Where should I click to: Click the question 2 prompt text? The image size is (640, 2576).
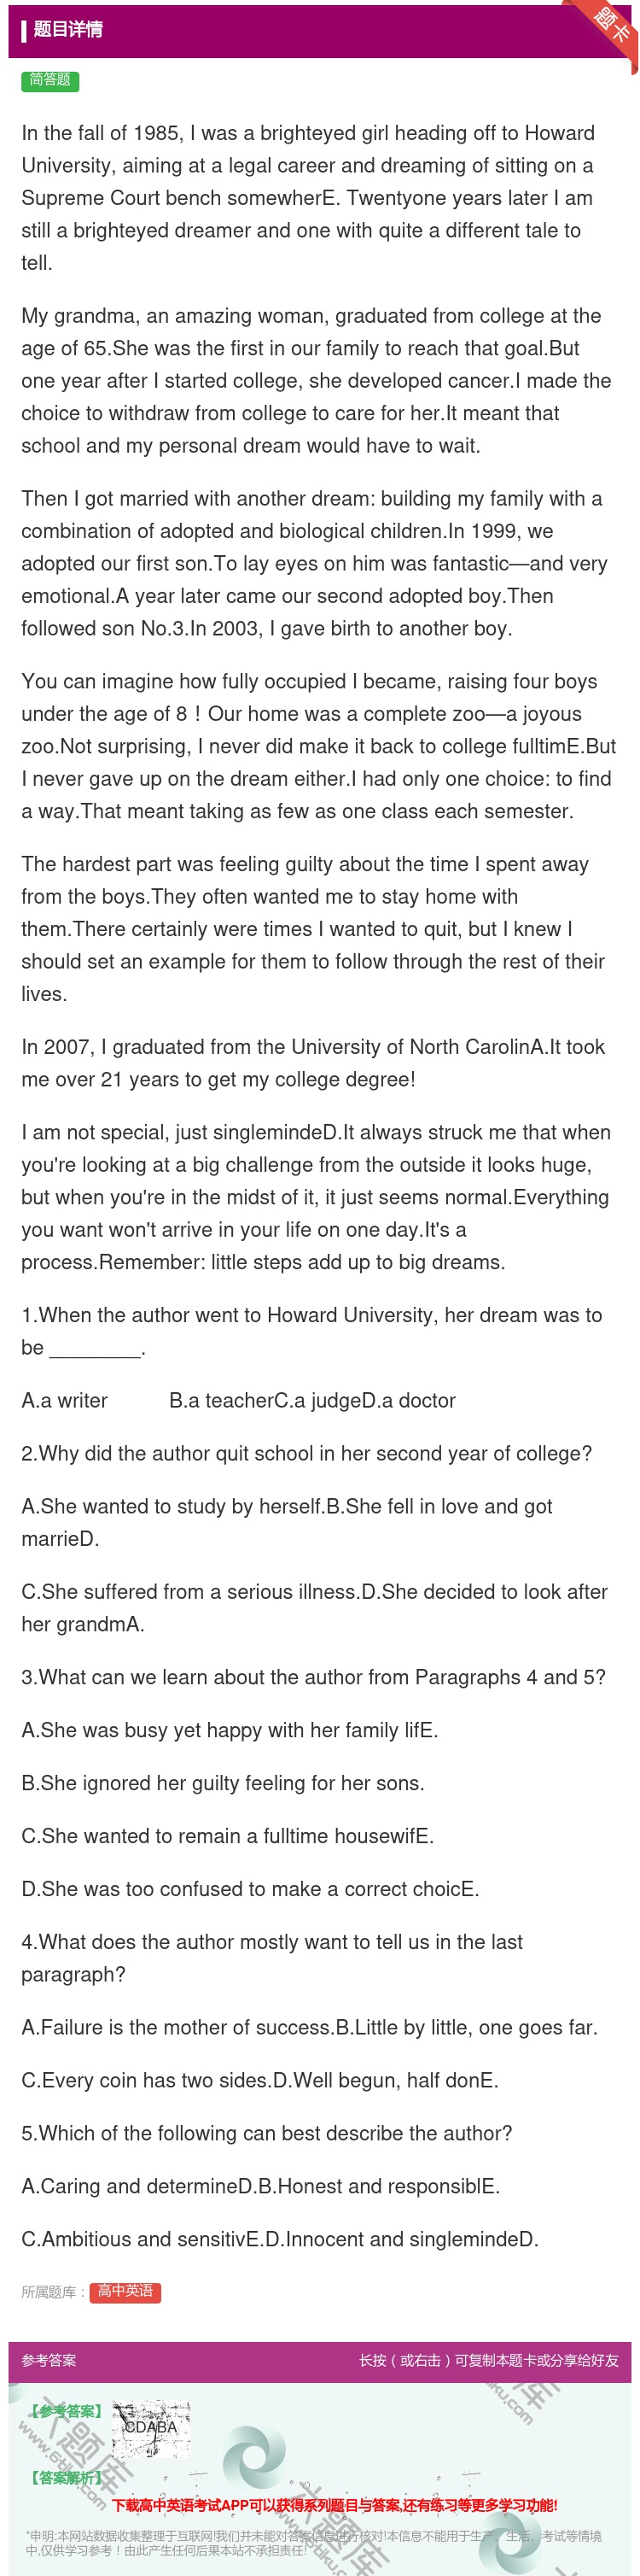[x=306, y=1453]
